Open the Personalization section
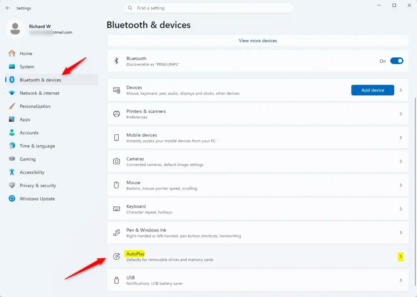Screen dimensions: 417x297 [51, 106]
